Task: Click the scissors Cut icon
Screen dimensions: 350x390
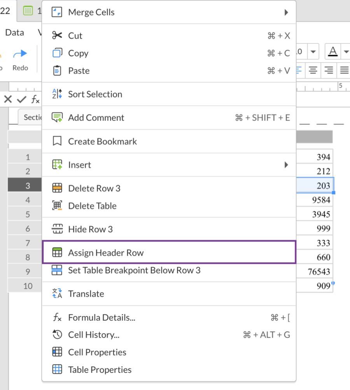Action: click(x=57, y=36)
